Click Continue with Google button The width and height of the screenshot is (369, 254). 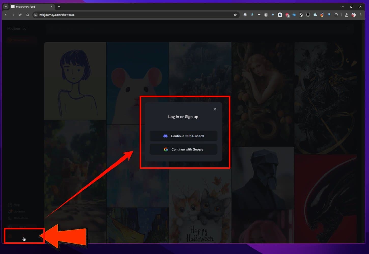pos(183,149)
